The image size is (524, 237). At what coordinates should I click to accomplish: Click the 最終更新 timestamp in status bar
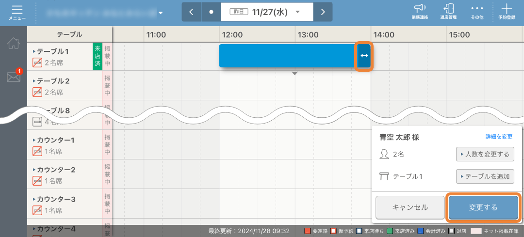249,231
